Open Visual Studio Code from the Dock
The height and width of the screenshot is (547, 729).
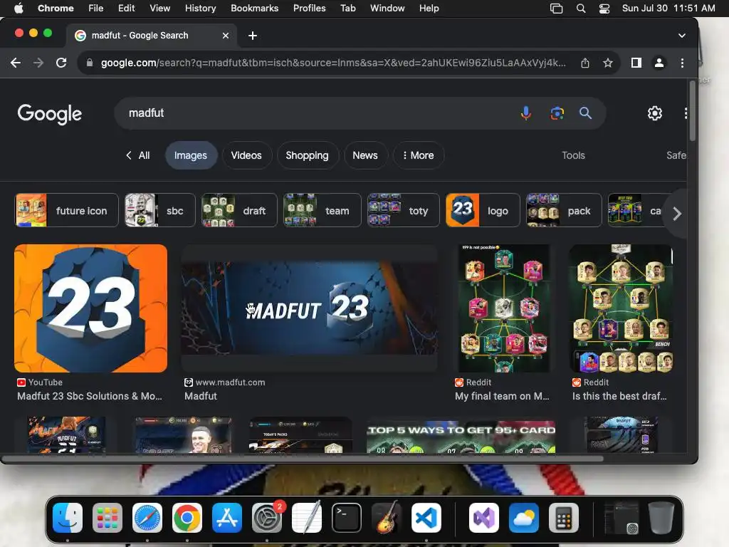[426, 518]
